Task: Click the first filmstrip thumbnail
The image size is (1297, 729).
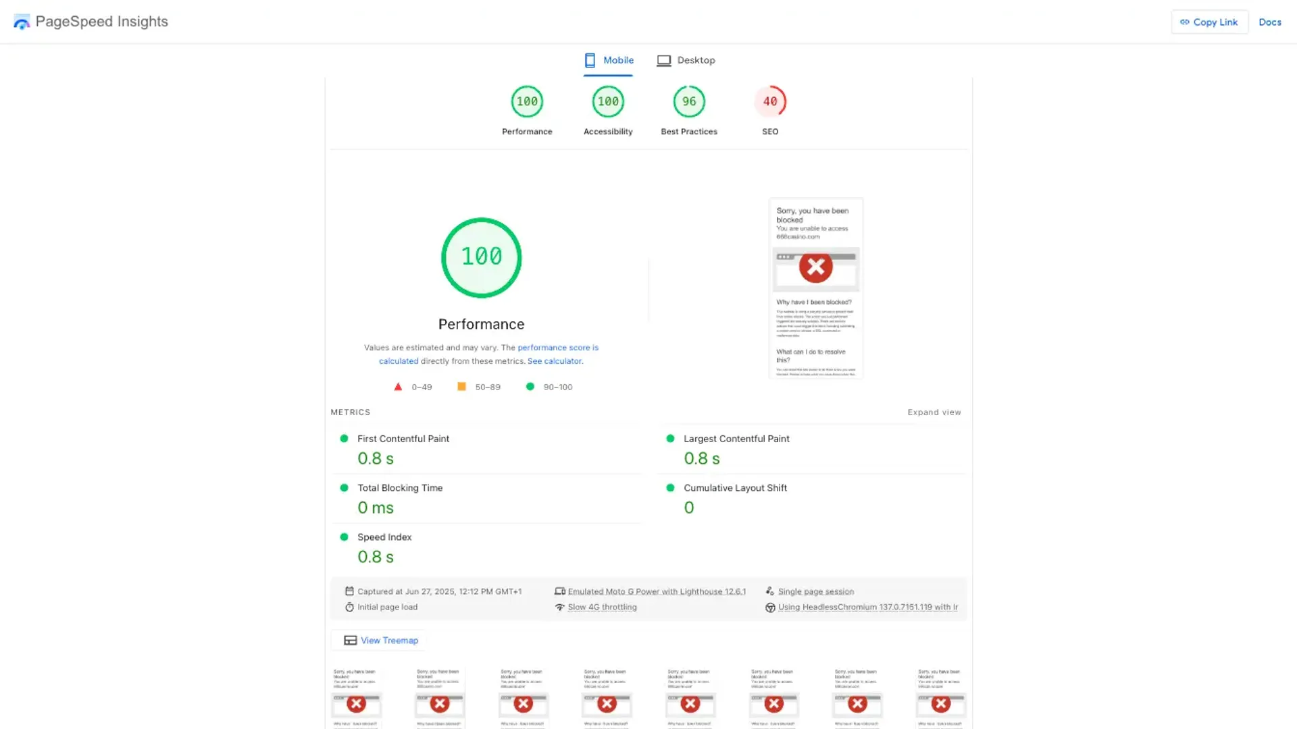Action: [356, 698]
